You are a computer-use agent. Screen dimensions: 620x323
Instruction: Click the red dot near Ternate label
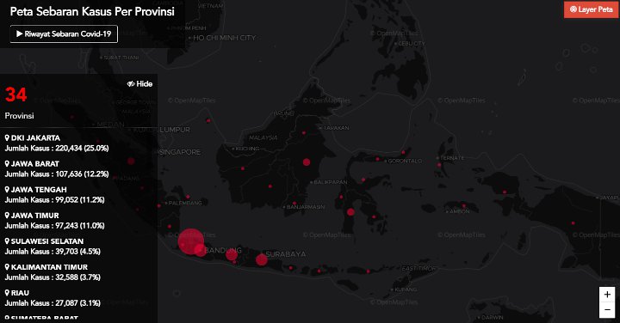tap(439, 165)
